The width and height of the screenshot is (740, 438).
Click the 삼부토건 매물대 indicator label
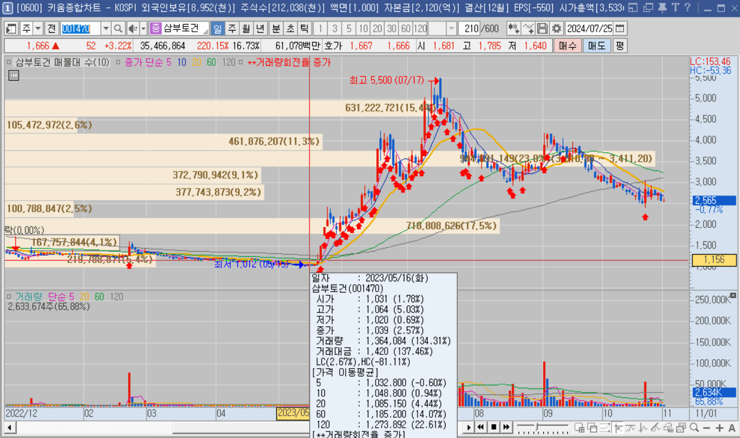[63, 62]
